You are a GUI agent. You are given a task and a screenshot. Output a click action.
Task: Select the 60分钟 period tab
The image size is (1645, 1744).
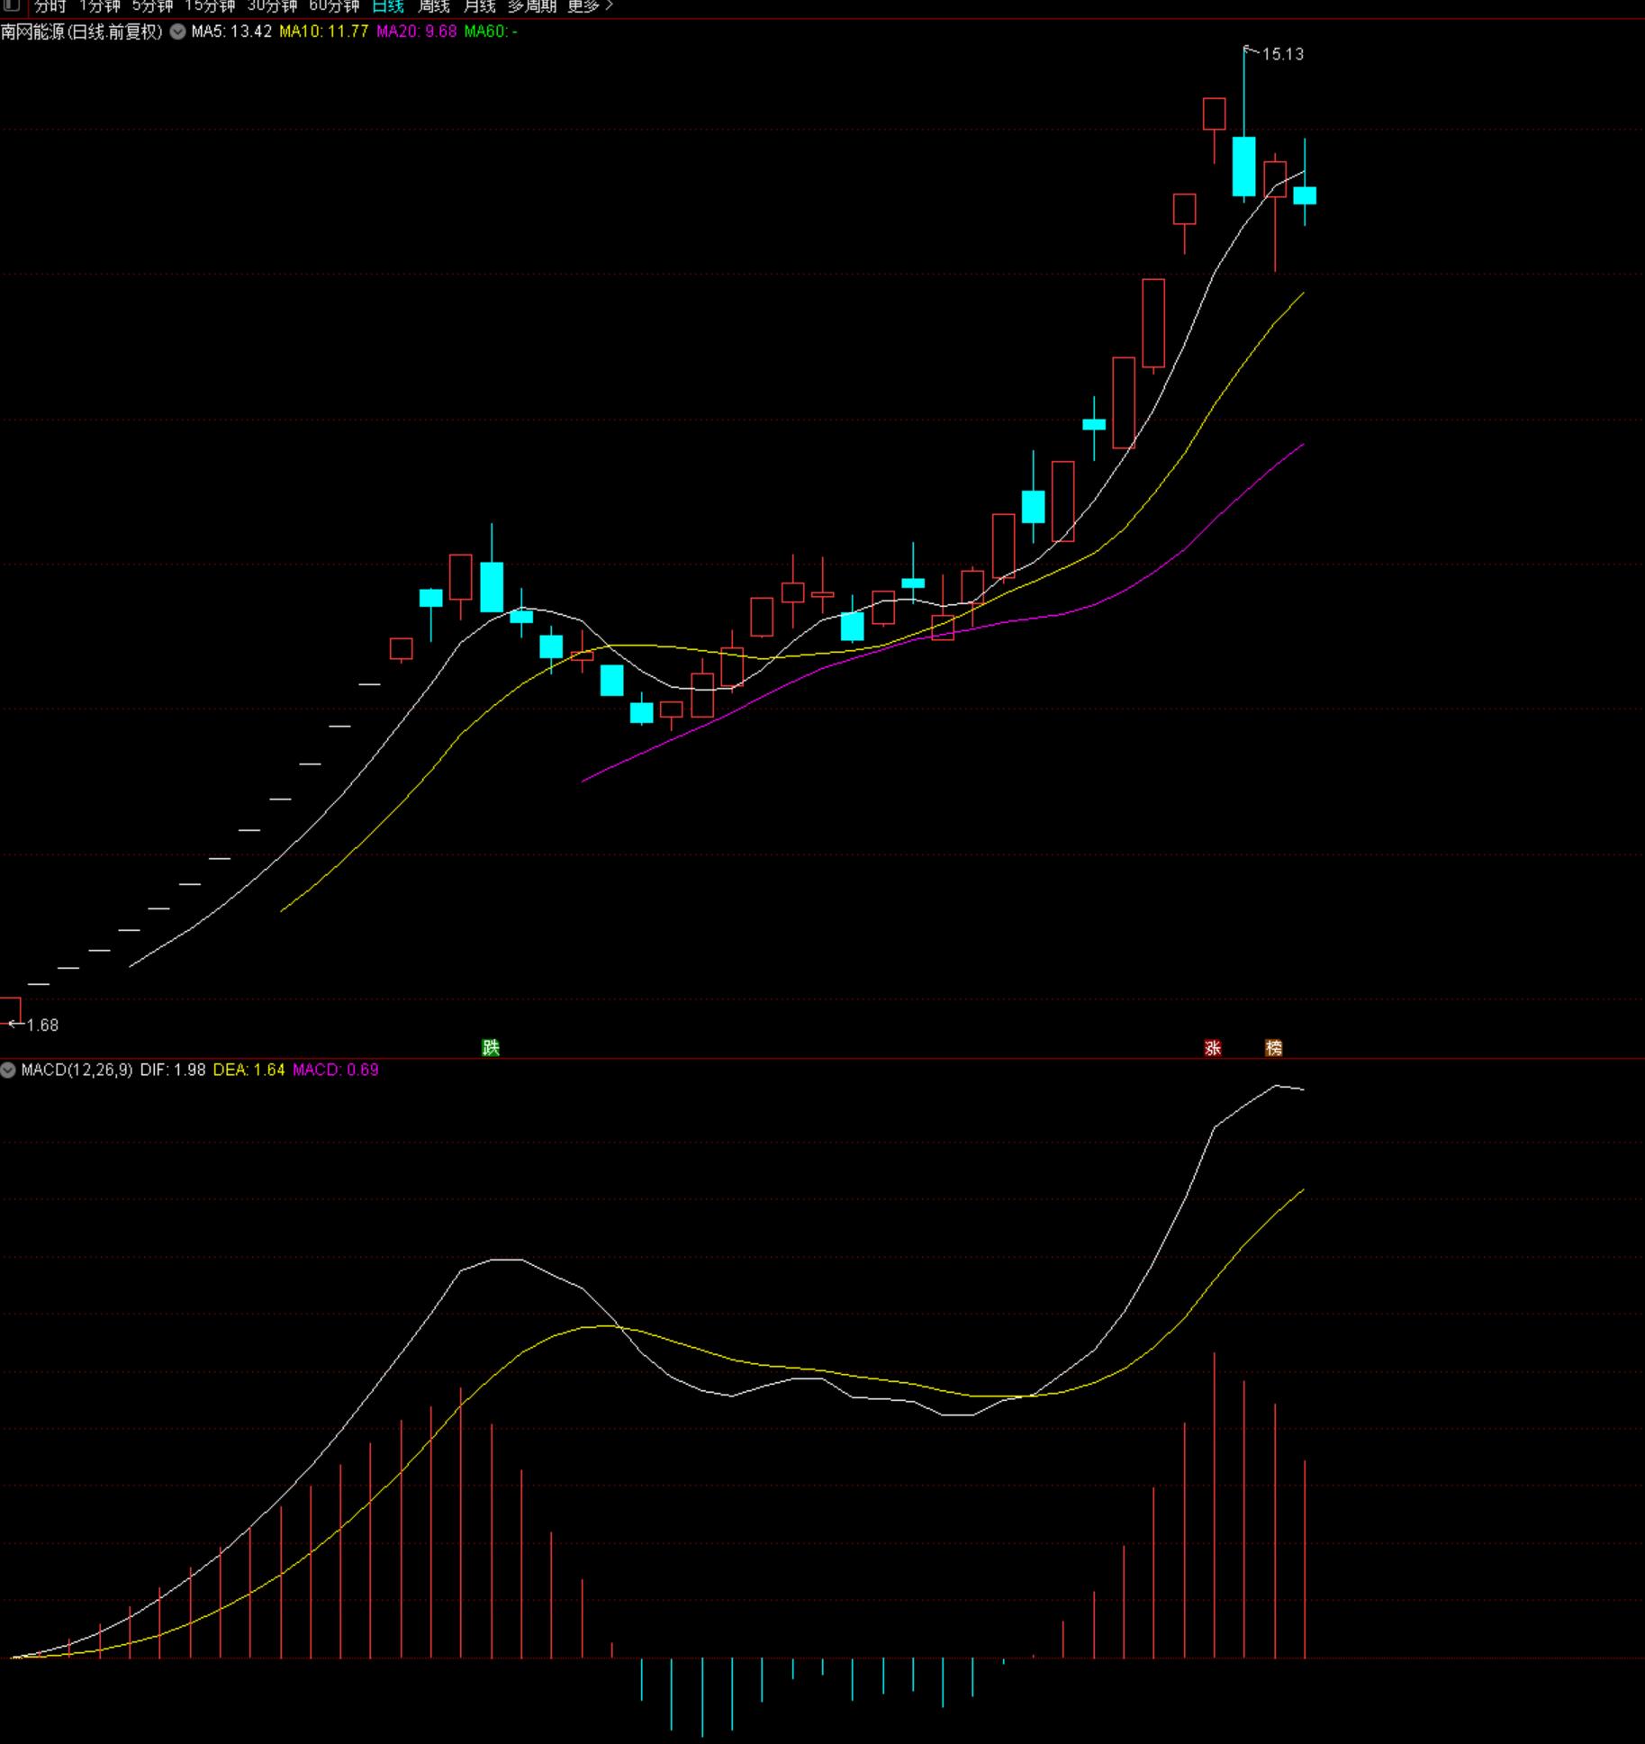(334, 6)
